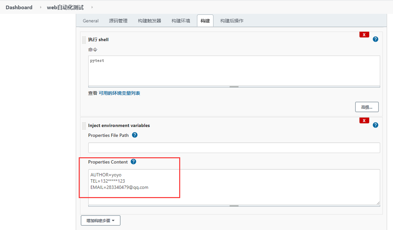The image size is (393, 230).
Task: Switch to the General tab
Action: 91,20
